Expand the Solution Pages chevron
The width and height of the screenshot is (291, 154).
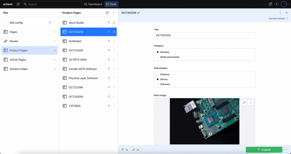tap(55, 69)
